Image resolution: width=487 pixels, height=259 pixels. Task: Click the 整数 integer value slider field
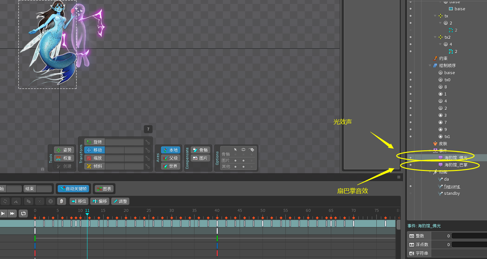[468, 236]
